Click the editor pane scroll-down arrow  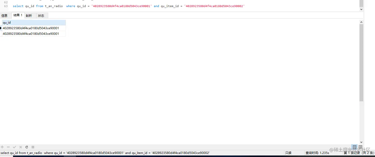(x=361, y=9)
